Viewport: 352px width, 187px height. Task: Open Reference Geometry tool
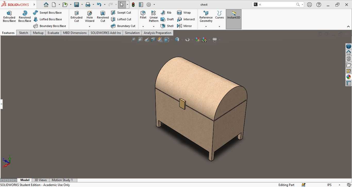206,16
